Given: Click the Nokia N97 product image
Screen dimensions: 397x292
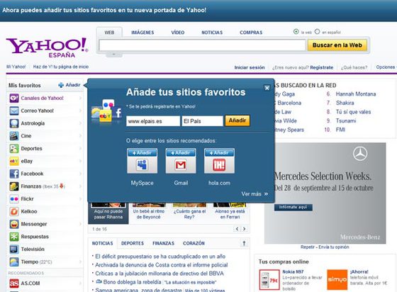Looking at the screenshot, I should pos(269,280).
